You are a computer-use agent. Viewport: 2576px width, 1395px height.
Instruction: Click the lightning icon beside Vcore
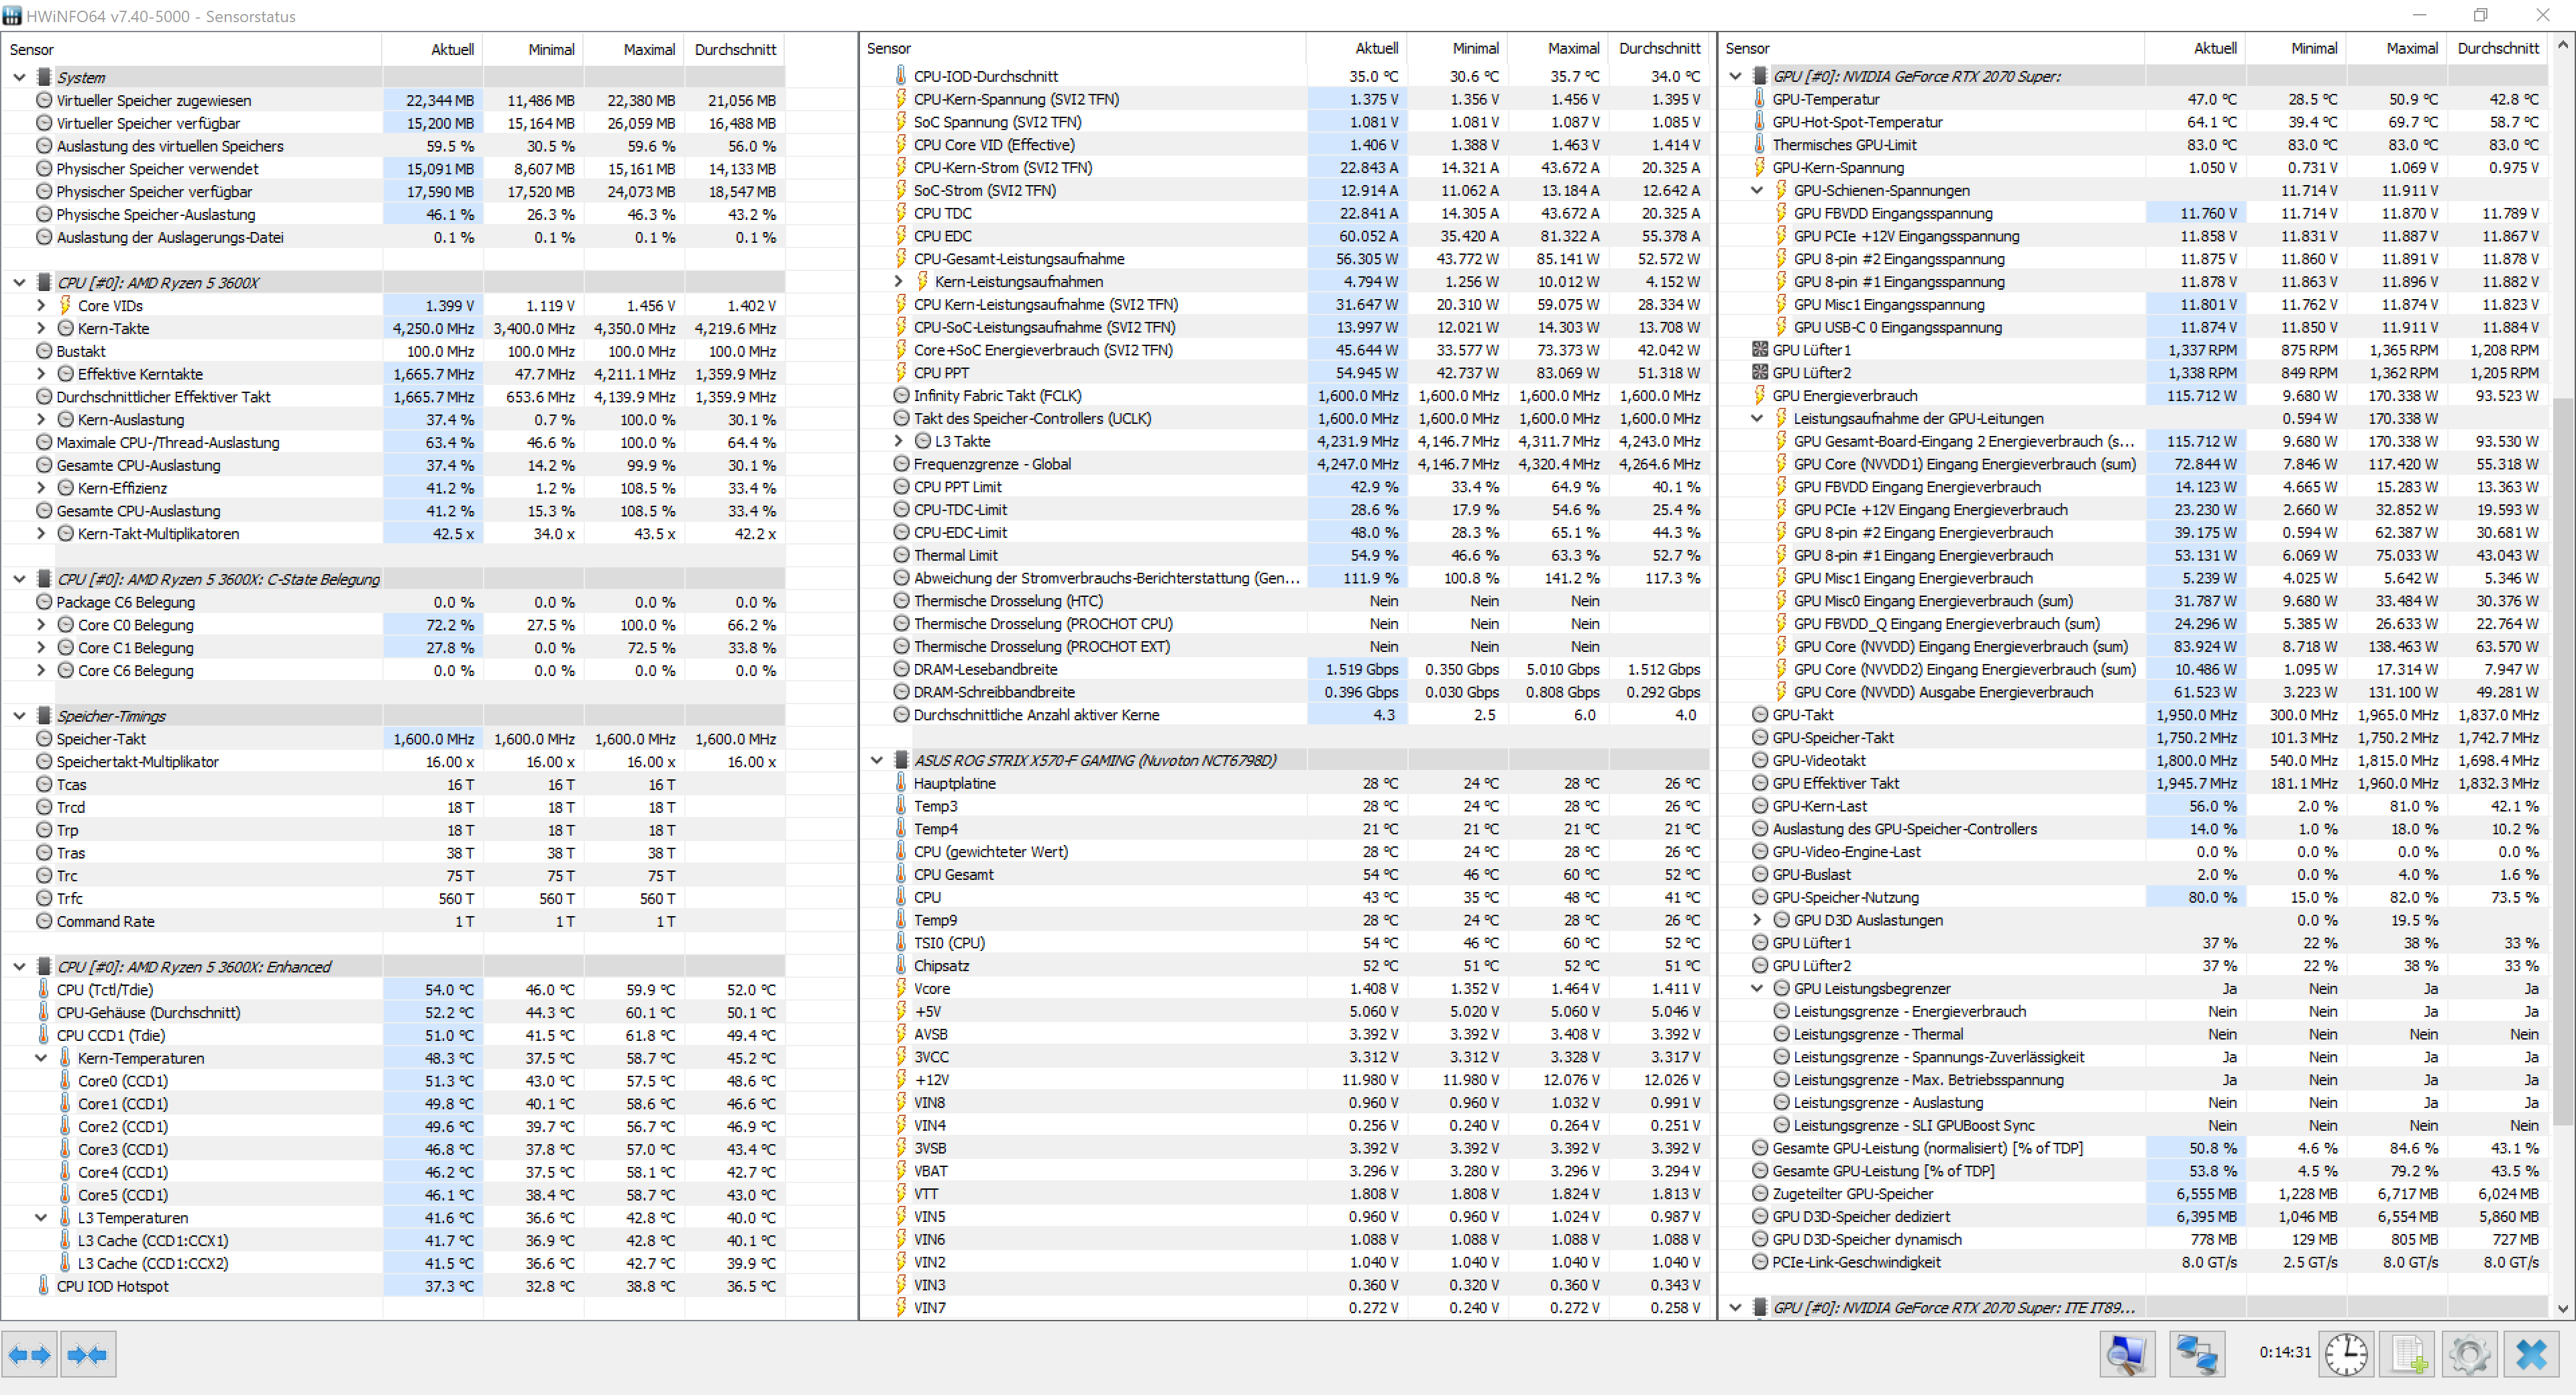(901, 988)
